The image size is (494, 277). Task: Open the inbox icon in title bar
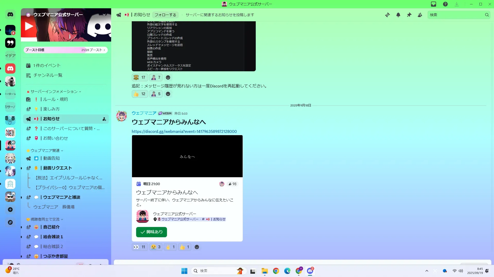point(434,4)
